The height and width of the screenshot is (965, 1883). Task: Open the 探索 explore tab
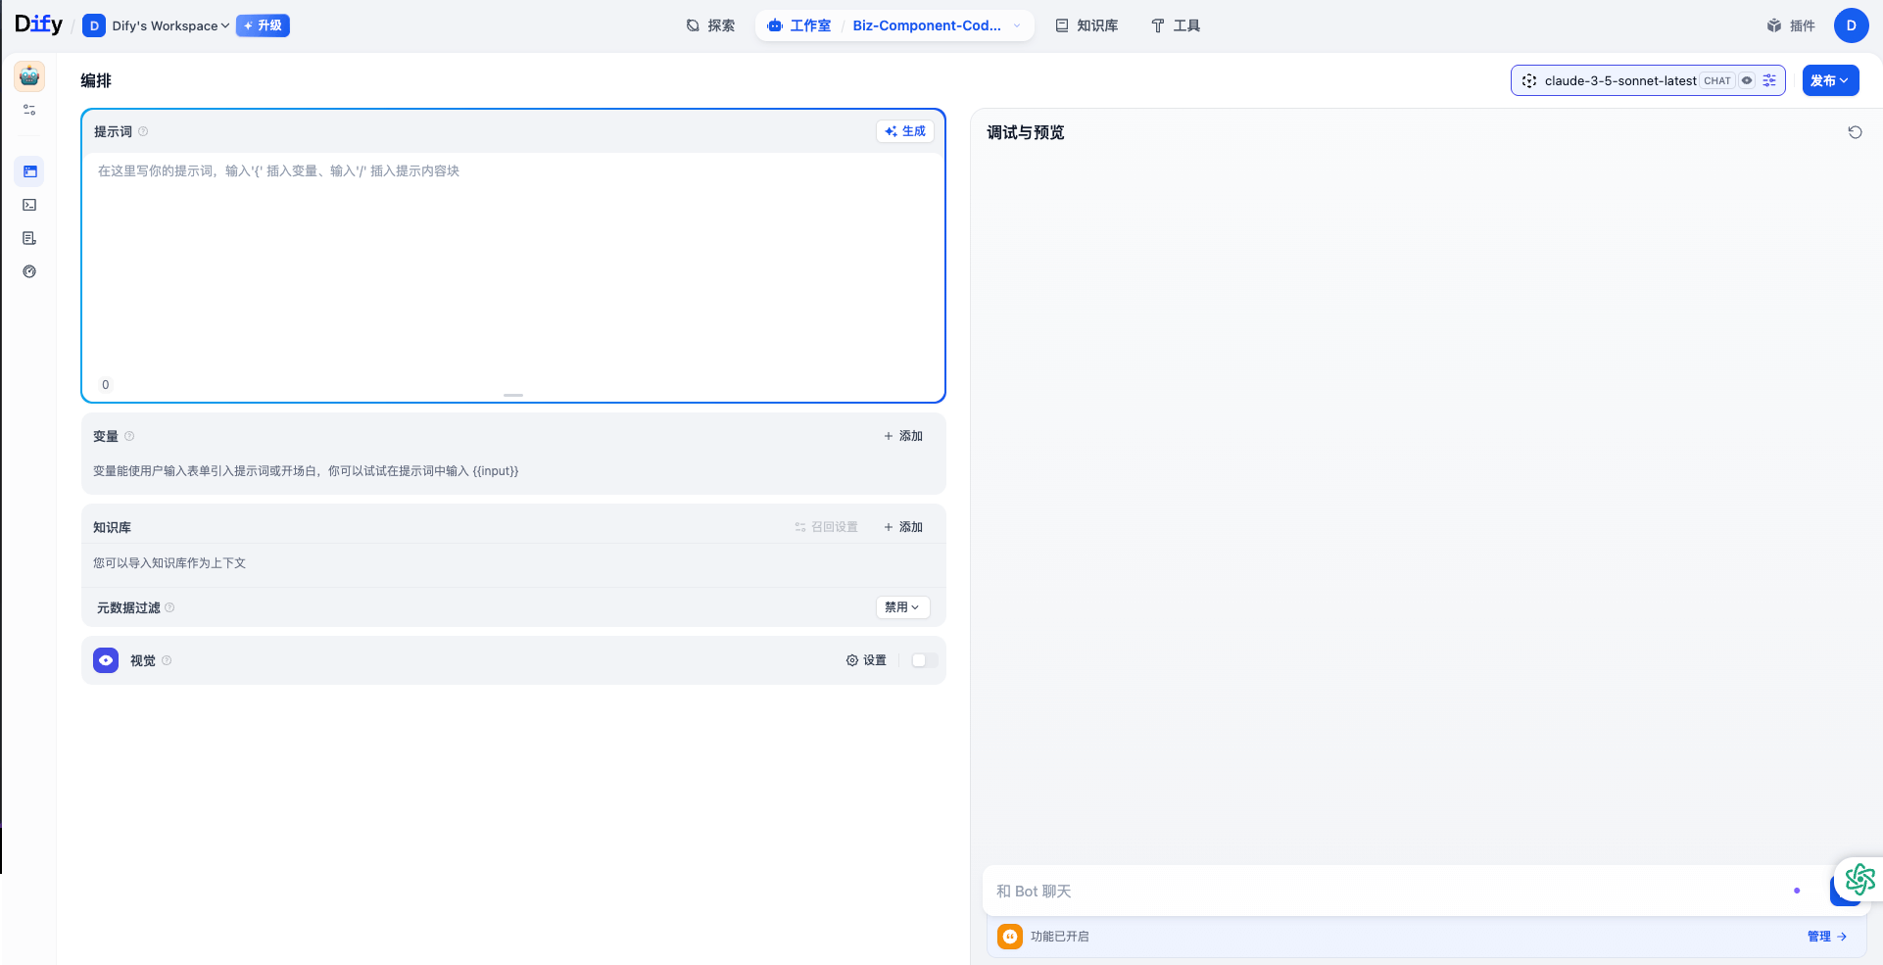[x=710, y=25]
